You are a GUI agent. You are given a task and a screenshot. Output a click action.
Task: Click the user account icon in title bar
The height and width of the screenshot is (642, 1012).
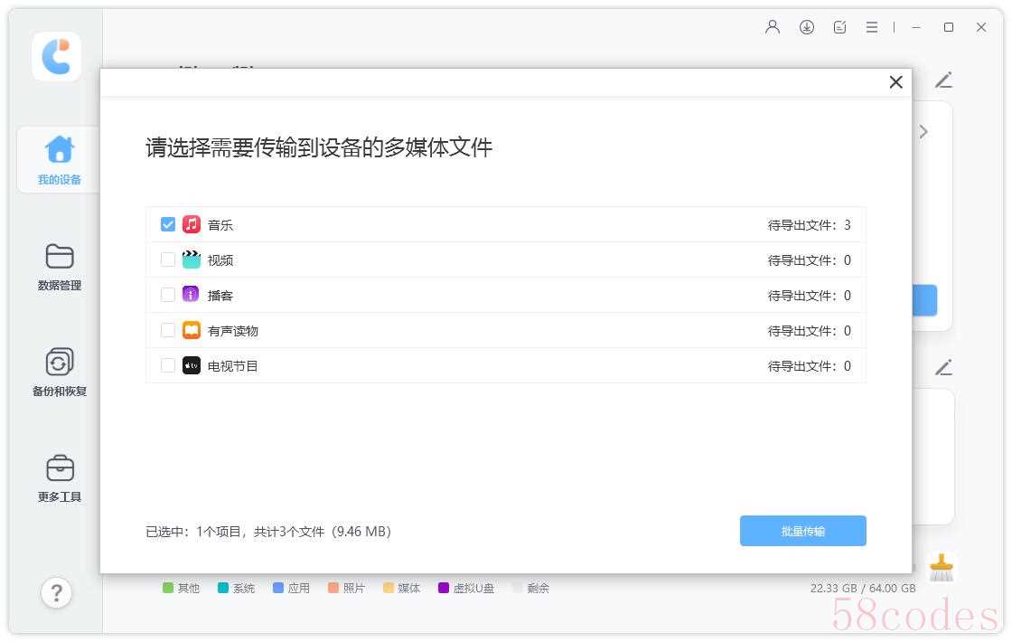772,27
